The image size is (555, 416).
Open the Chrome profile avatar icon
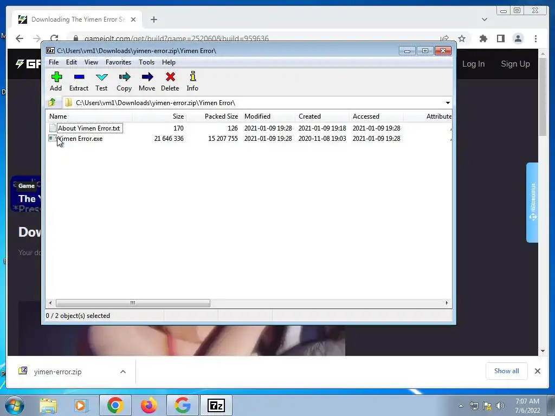pos(518,38)
